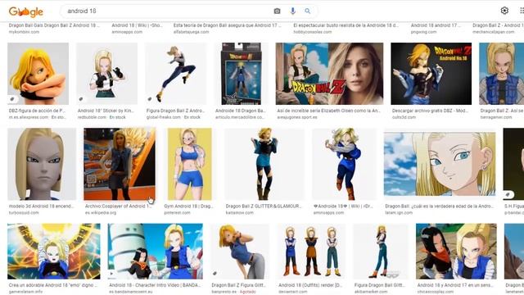Open Android 18 y Android 17 cosplay thumbnail
Image resolution: width=524 pixels, height=295 pixels.
456,252
